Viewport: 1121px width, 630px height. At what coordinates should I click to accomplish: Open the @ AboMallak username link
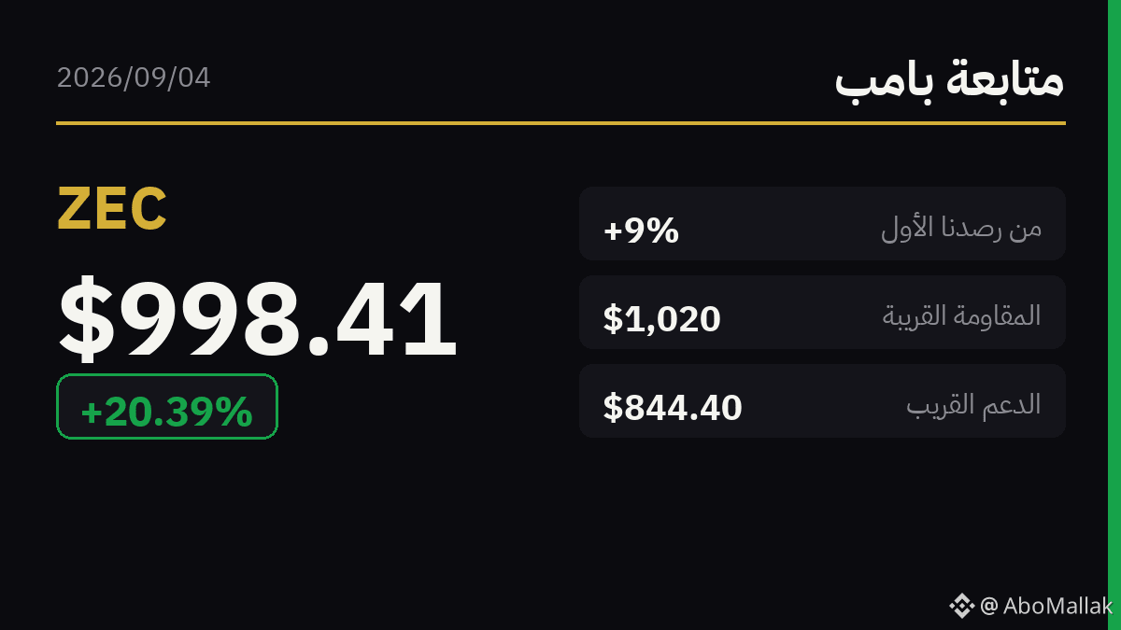tap(1046, 606)
